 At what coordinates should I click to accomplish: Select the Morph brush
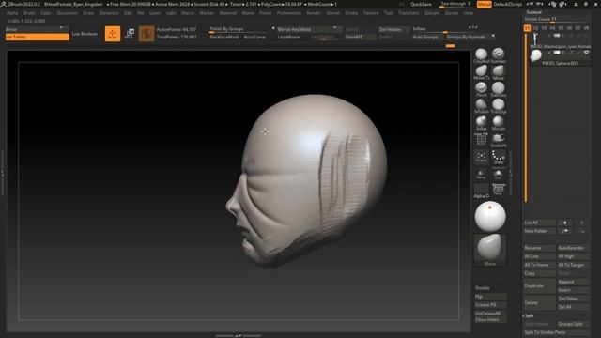point(499,122)
